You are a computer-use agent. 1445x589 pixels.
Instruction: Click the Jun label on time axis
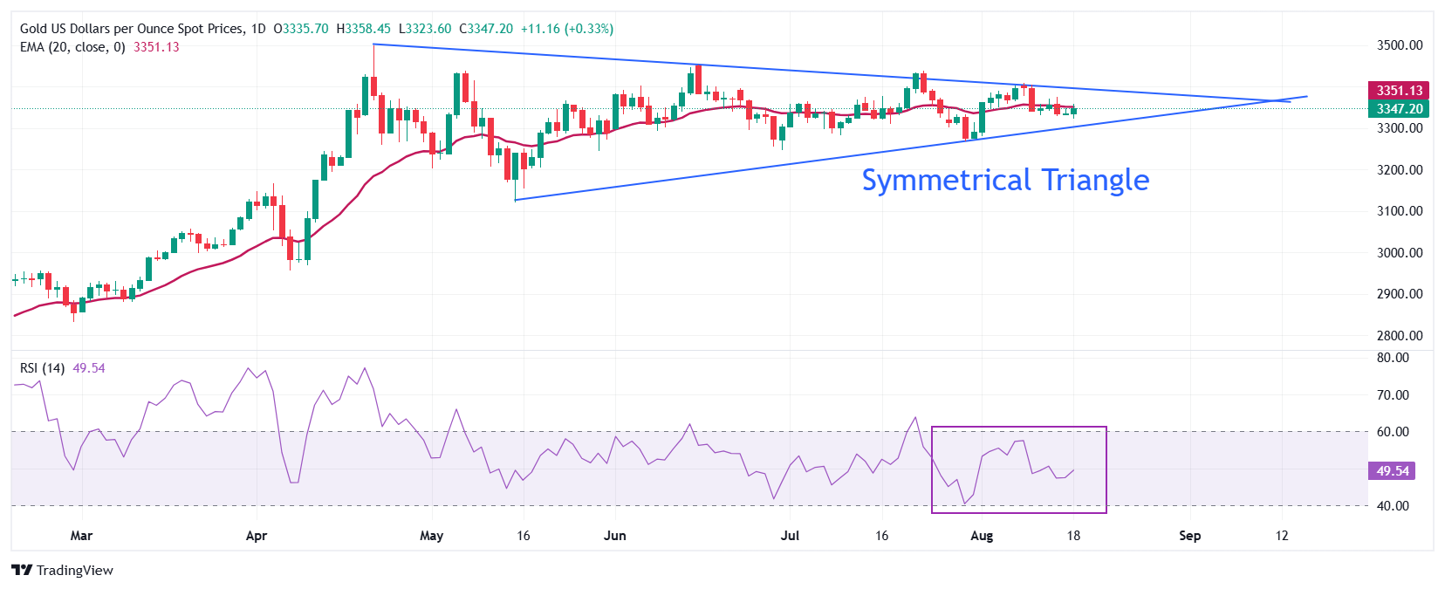[x=615, y=536]
